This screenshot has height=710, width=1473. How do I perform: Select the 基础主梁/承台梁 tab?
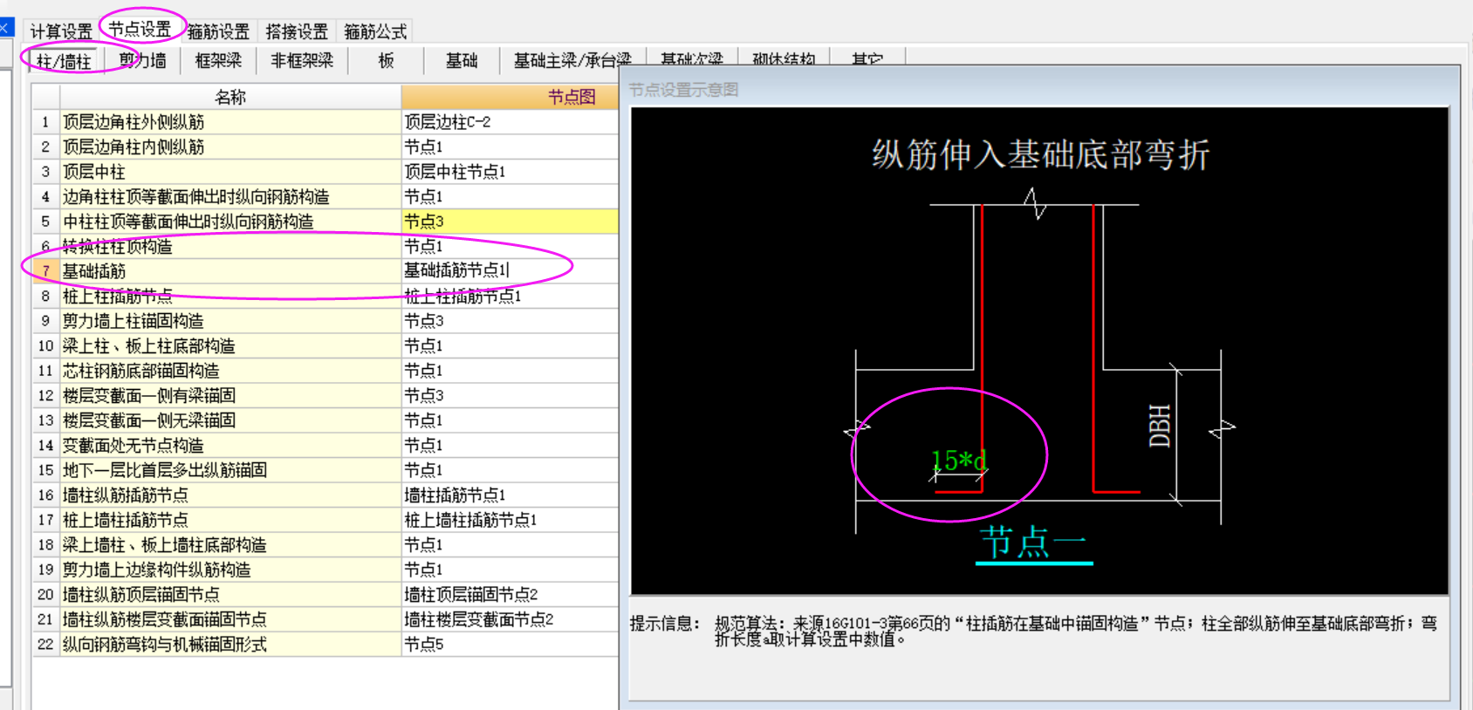click(x=572, y=60)
